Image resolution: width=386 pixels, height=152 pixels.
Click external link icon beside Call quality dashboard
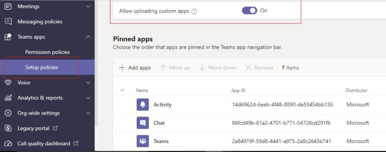[x=76, y=143]
